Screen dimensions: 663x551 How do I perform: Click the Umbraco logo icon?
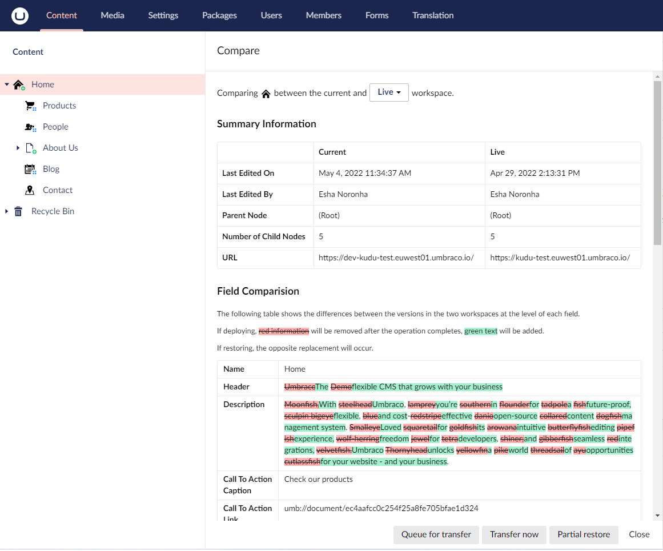[20, 15]
